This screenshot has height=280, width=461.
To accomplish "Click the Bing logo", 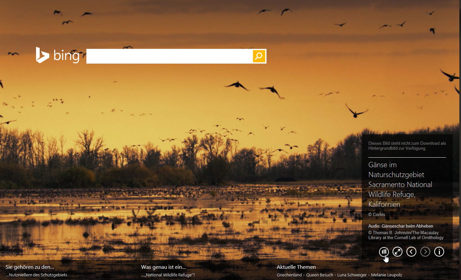I will (58, 55).
